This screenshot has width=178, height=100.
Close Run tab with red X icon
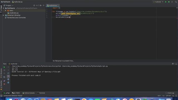pos(4,84)
